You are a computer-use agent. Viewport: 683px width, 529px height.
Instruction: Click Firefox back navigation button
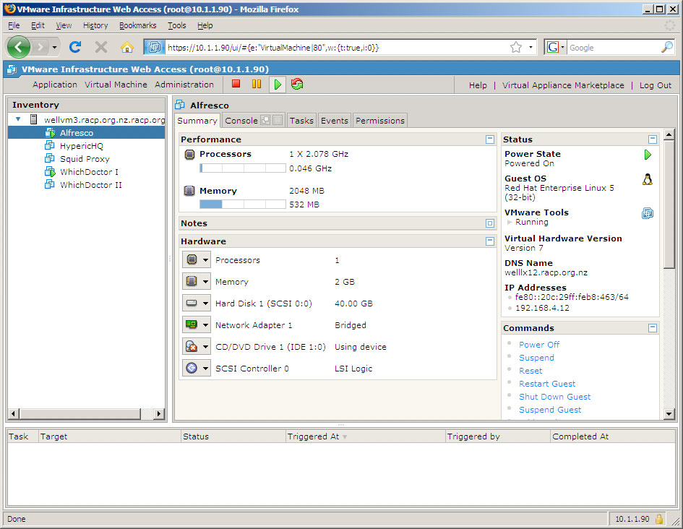click(18, 47)
